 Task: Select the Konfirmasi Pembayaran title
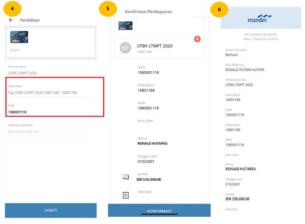coord(148,12)
